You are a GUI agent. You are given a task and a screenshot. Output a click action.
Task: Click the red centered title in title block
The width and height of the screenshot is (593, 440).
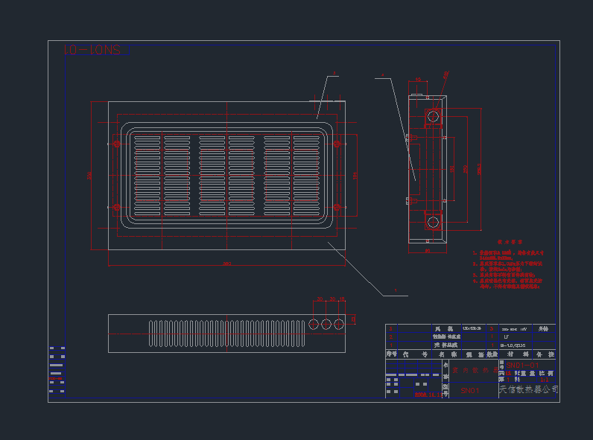tap(475, 370)
